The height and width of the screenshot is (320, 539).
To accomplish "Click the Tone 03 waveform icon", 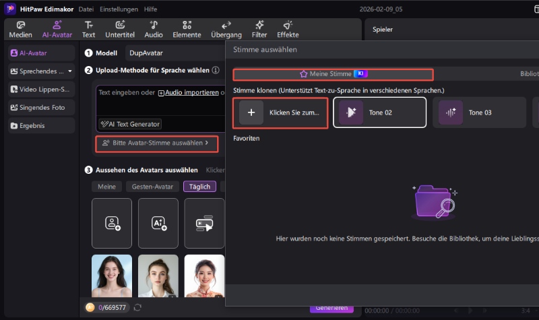I will (x=451, y=113).
